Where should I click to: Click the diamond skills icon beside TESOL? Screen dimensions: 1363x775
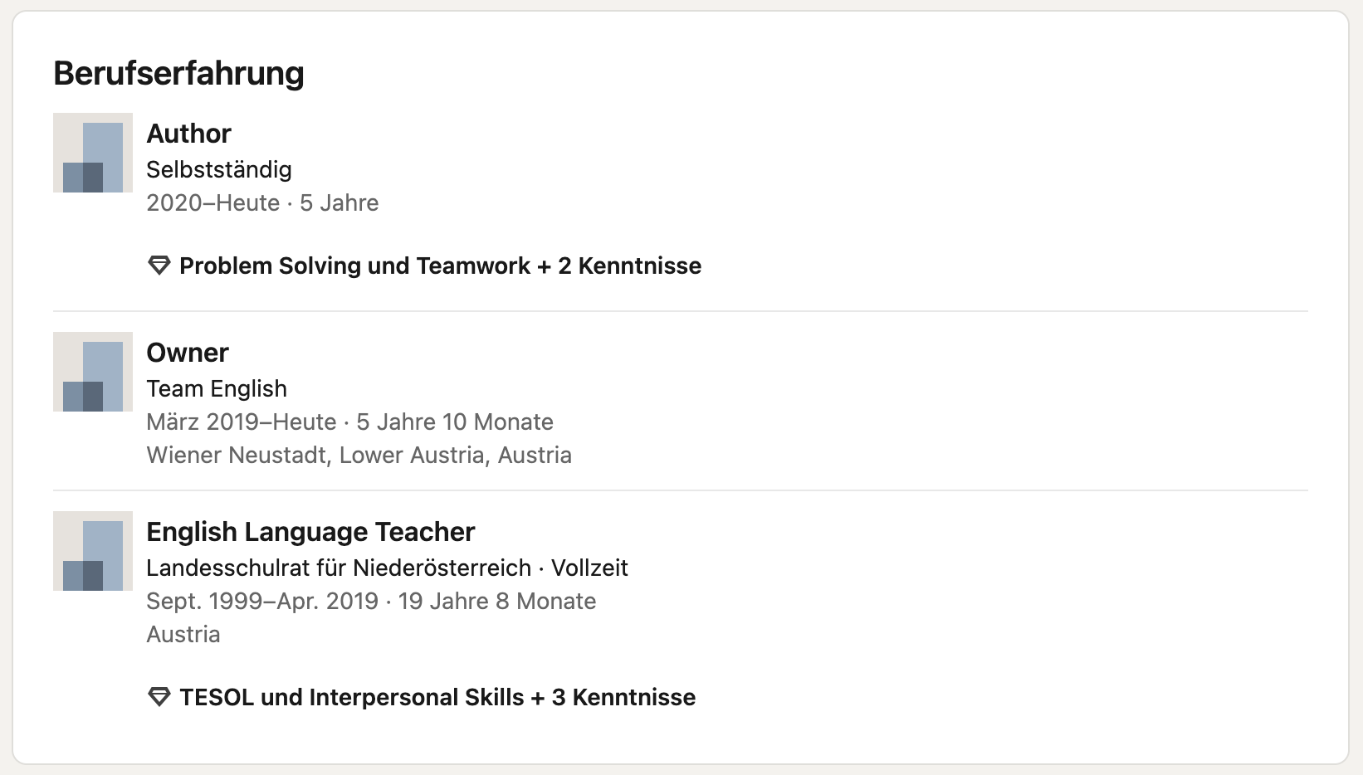pyautogui.click(x=159, y=697)
